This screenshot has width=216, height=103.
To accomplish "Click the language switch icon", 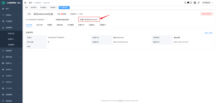I will coord(195,3).
